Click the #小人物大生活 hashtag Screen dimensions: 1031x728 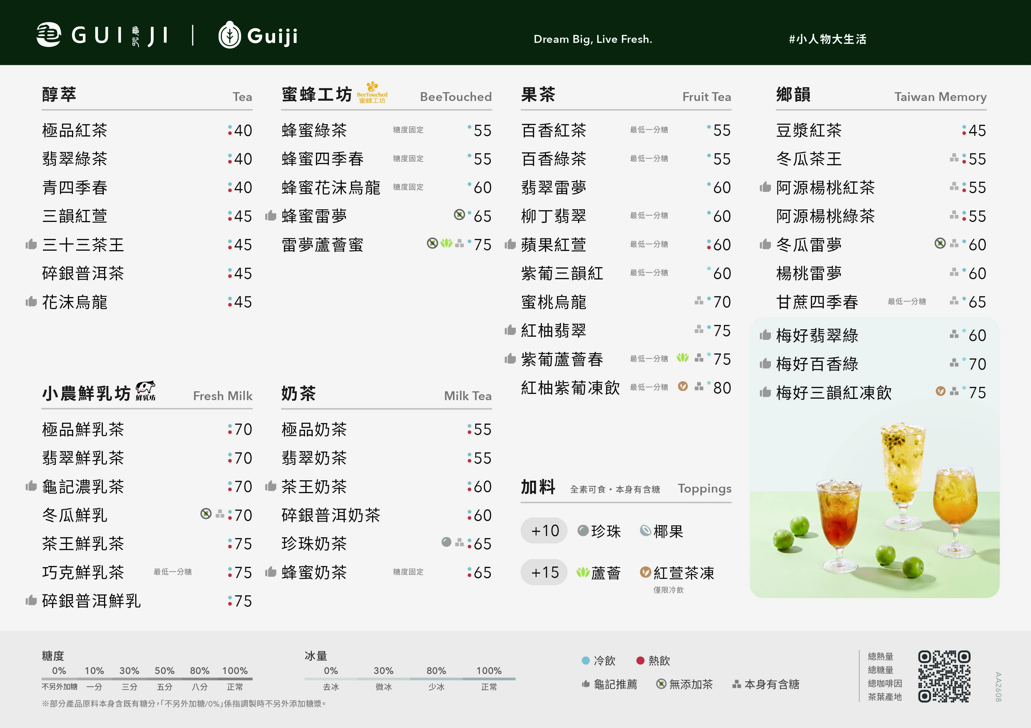point(828,39)
